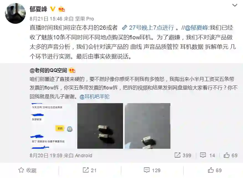View the middle earphone driver photo
243x178 pixels.
click(x=100, y=126)
